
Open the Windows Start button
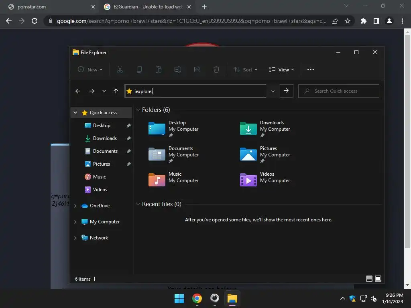[179, 298]
